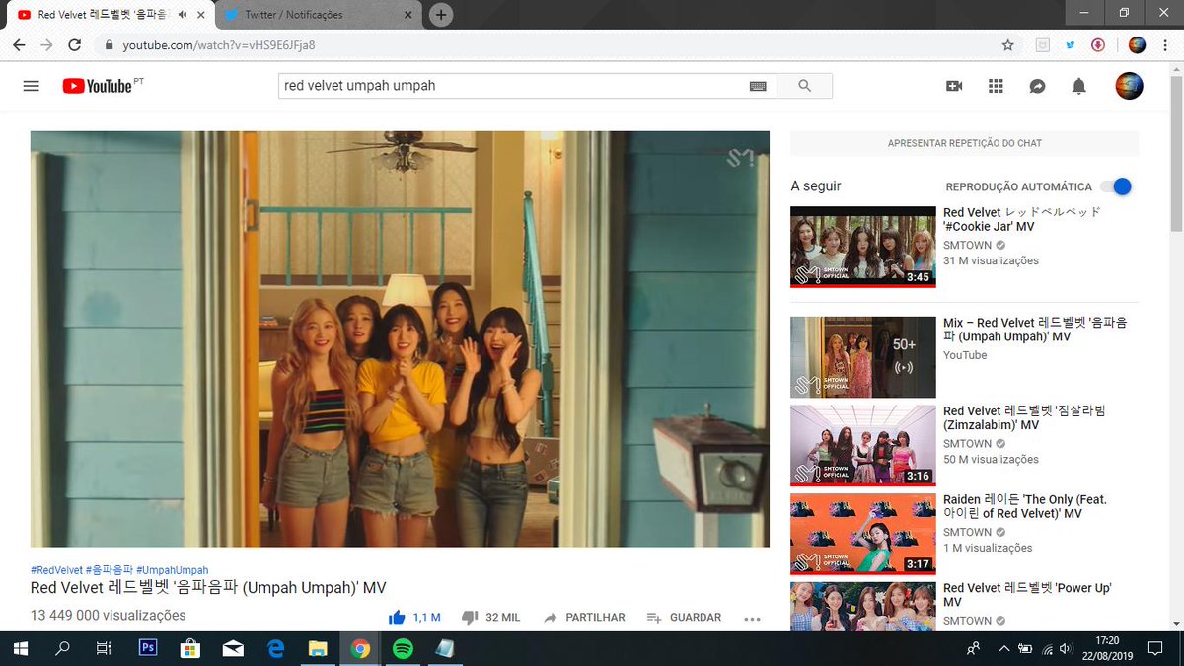Viewport: 1184px width, 666px height.
Task: Open a new Chrome tab
Action: pyautogui.click(x=441, y=15)
